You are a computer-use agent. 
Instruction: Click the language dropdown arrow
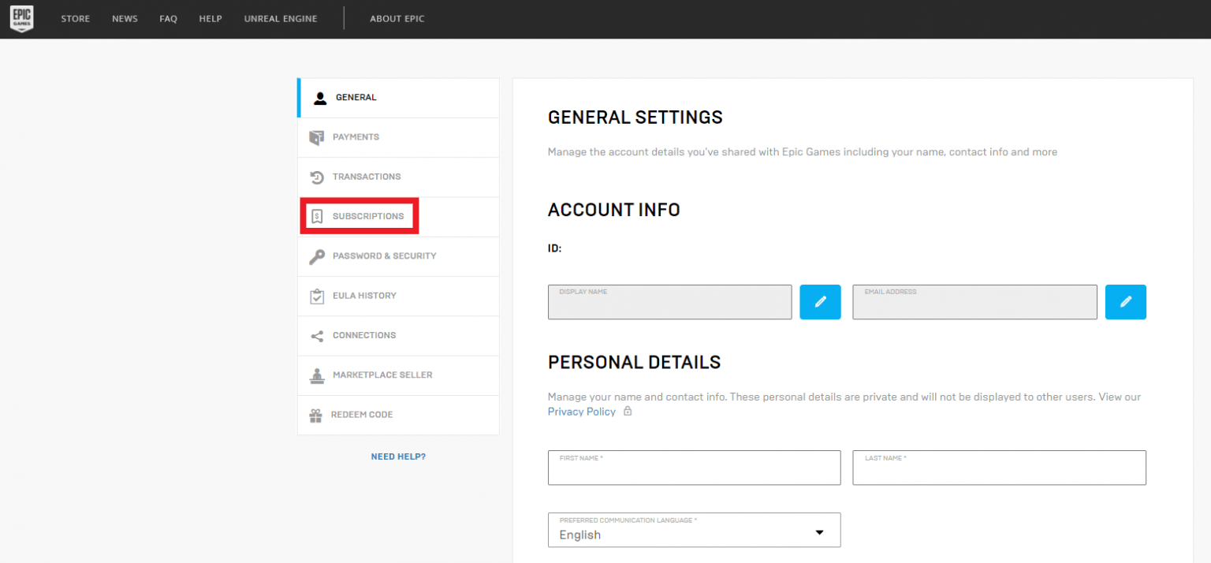click(x=819, y=533)
